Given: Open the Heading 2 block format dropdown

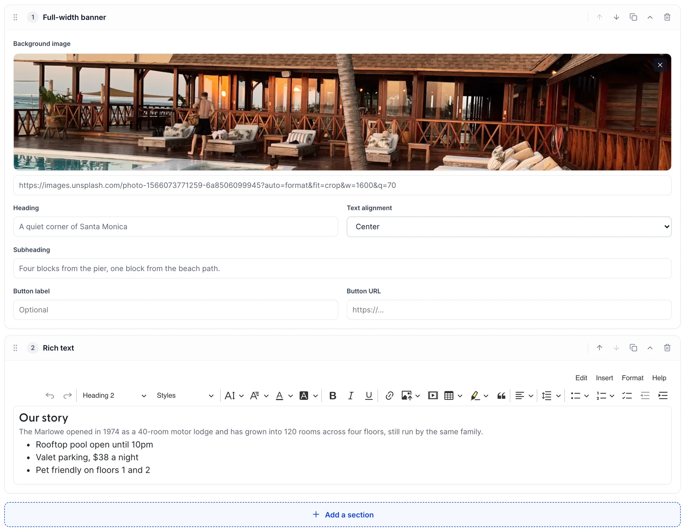Looking at the screenshot, I should tap(114, 395).
